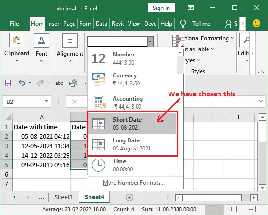
Task: Click the Undo arrow icon
Action: [22, 83]
